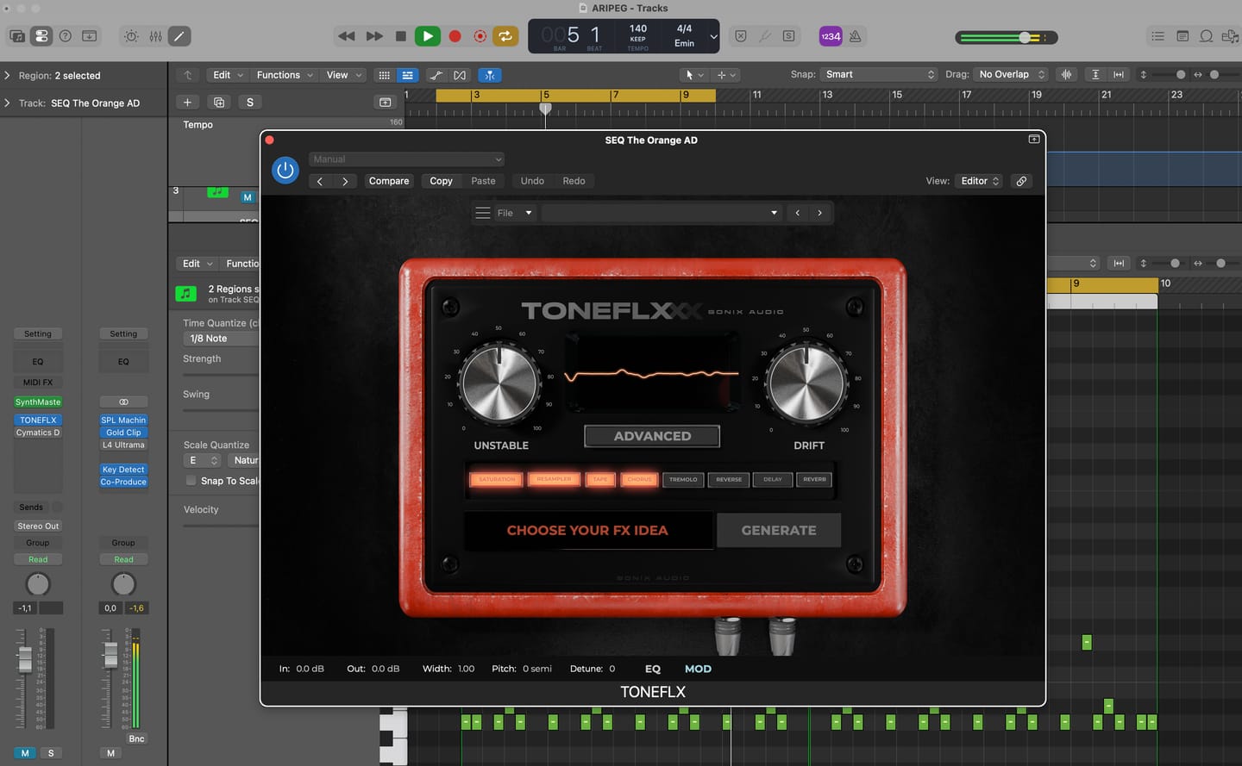This screenshot has width=1242, height=766.
Task: Open the Drag dropdown set to No Overlap
Action: pyautogui.click(x=1012, y=75)
